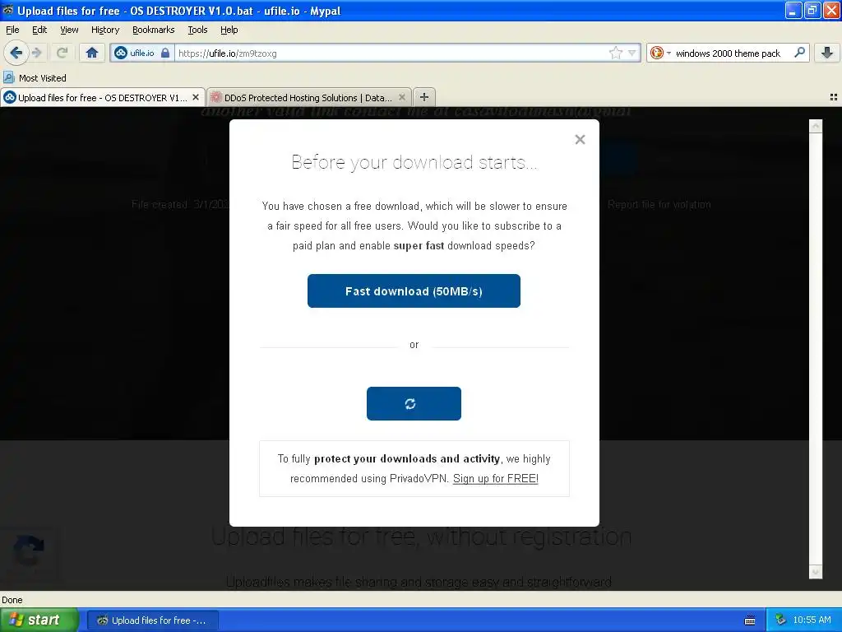Click the Upload files for free taskbar button
Screen dimensions: 842x632
pyautogui.click(x=152, y=620)
